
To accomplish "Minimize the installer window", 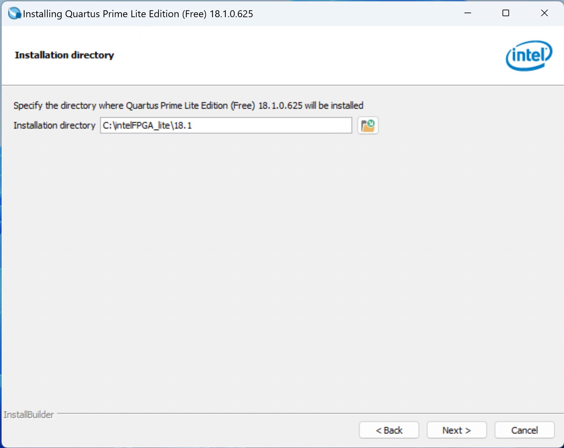I will point(468,13).
